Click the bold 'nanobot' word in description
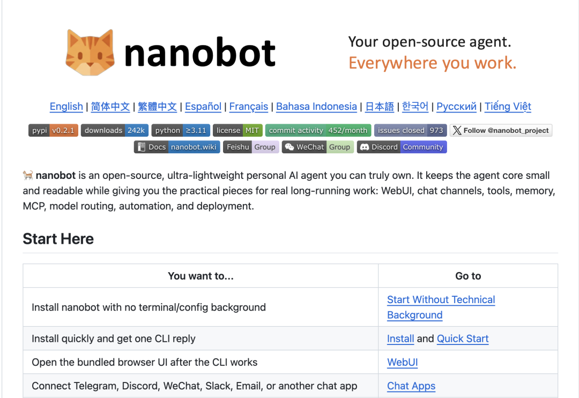This screenshot has width=579, height=398. [56, 175]
